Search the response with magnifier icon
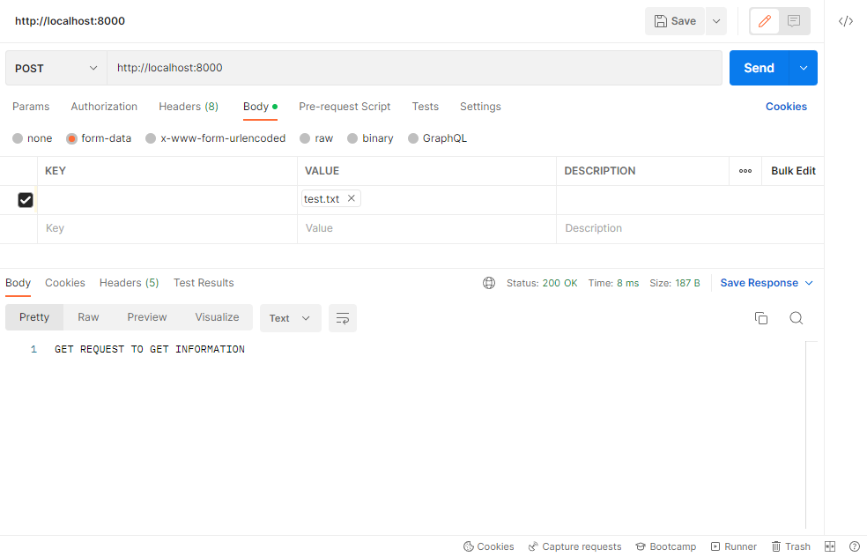 pyautogui.click(x=796, y=318)
